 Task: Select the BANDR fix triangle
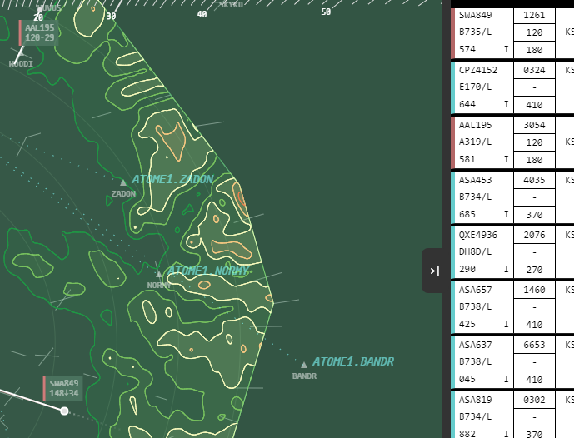(x=304, y=365)
